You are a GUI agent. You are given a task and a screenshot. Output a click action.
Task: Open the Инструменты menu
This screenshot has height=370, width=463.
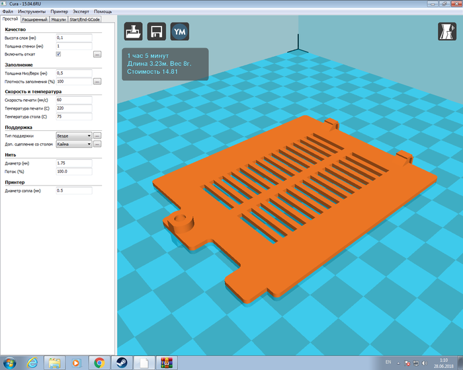32,12
